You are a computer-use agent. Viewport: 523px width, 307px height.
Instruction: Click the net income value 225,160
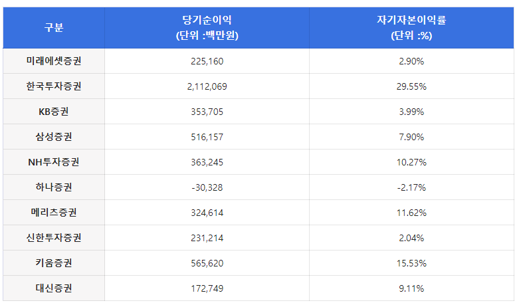click(x=207, y=61)
